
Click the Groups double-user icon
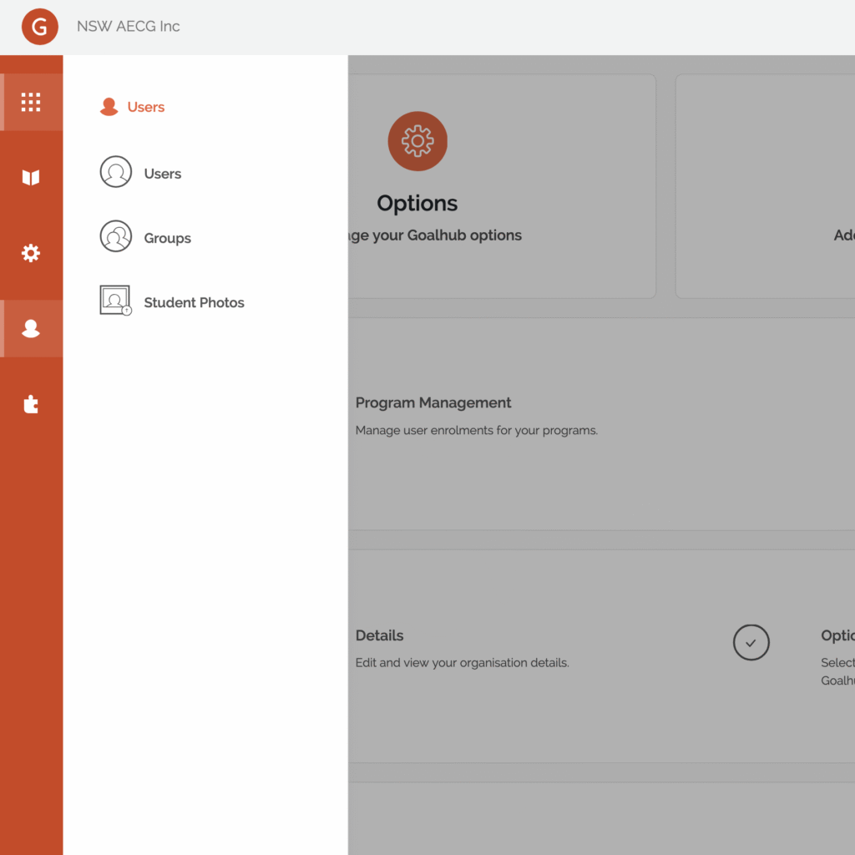(115, 236)
